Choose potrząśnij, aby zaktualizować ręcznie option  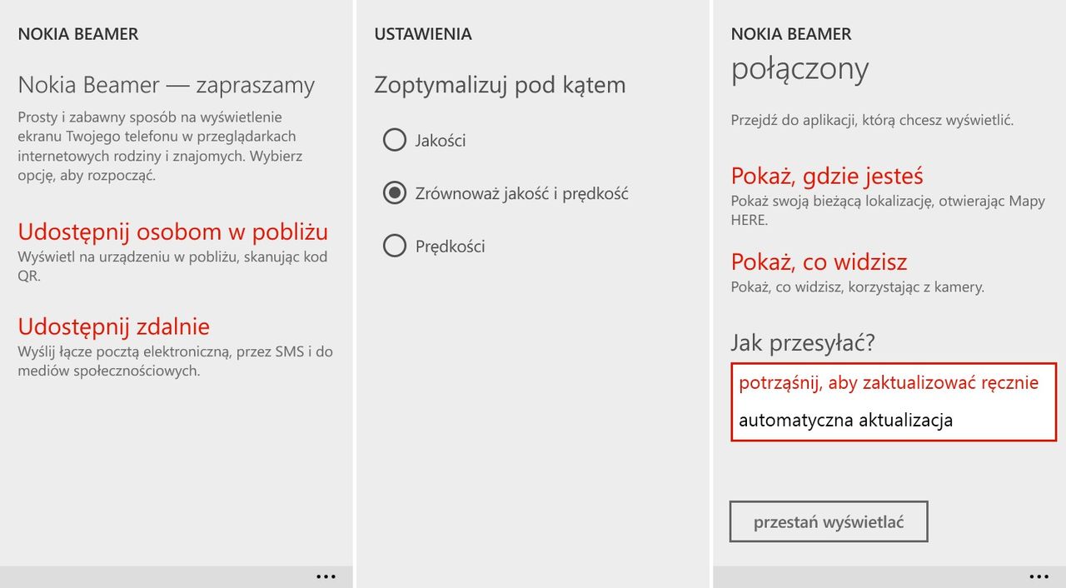coord(889,383)
